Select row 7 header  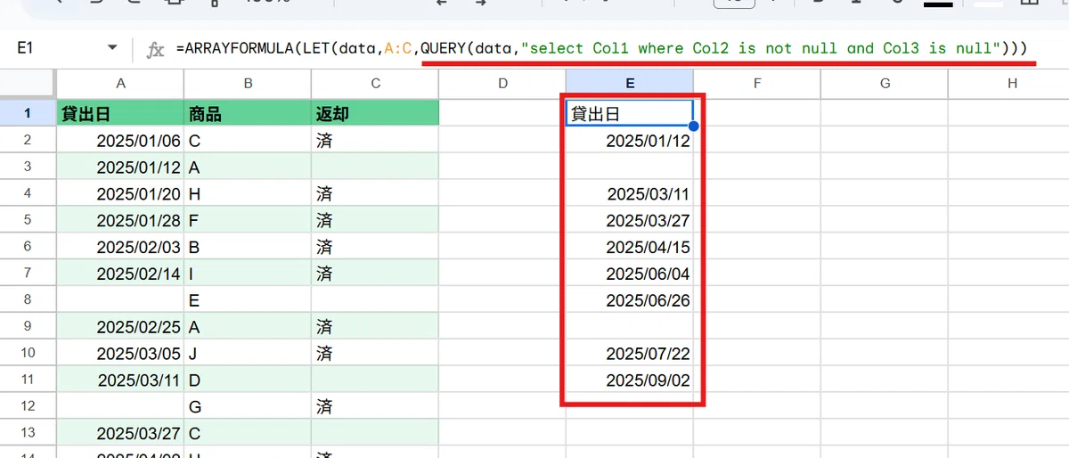click(29, 274)
